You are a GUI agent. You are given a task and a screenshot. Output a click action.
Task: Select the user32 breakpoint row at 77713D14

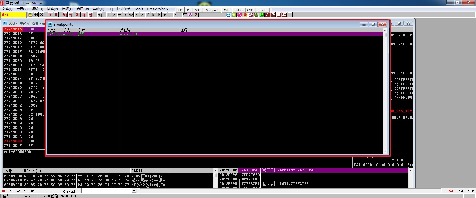click(x=215, y=34)
